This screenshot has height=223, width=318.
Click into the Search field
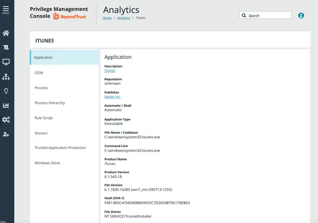265,15
